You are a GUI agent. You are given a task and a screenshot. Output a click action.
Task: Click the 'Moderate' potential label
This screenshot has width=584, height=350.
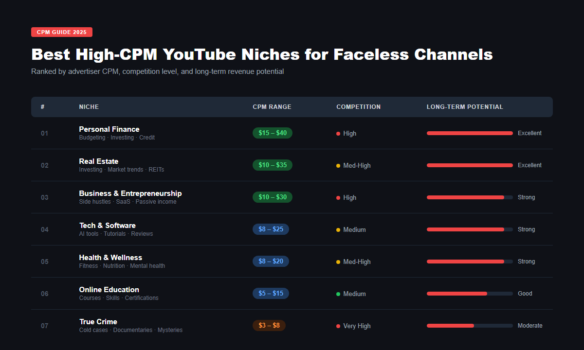point(530,326)
